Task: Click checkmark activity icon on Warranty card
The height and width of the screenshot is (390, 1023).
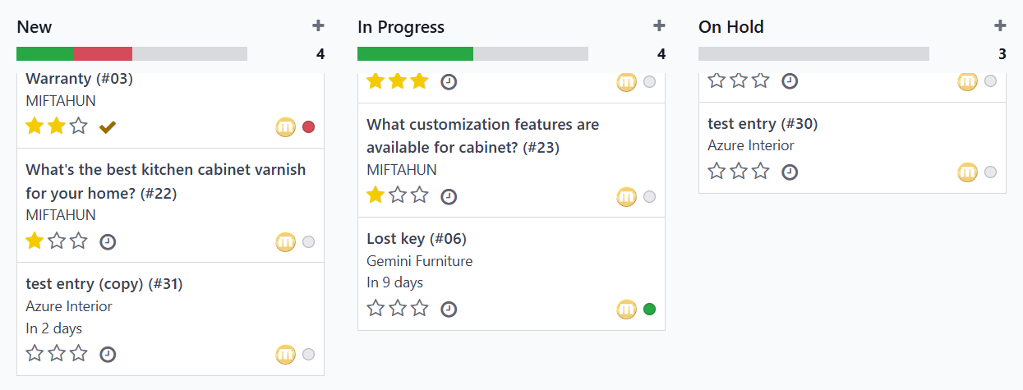Action: pos(108,127)
